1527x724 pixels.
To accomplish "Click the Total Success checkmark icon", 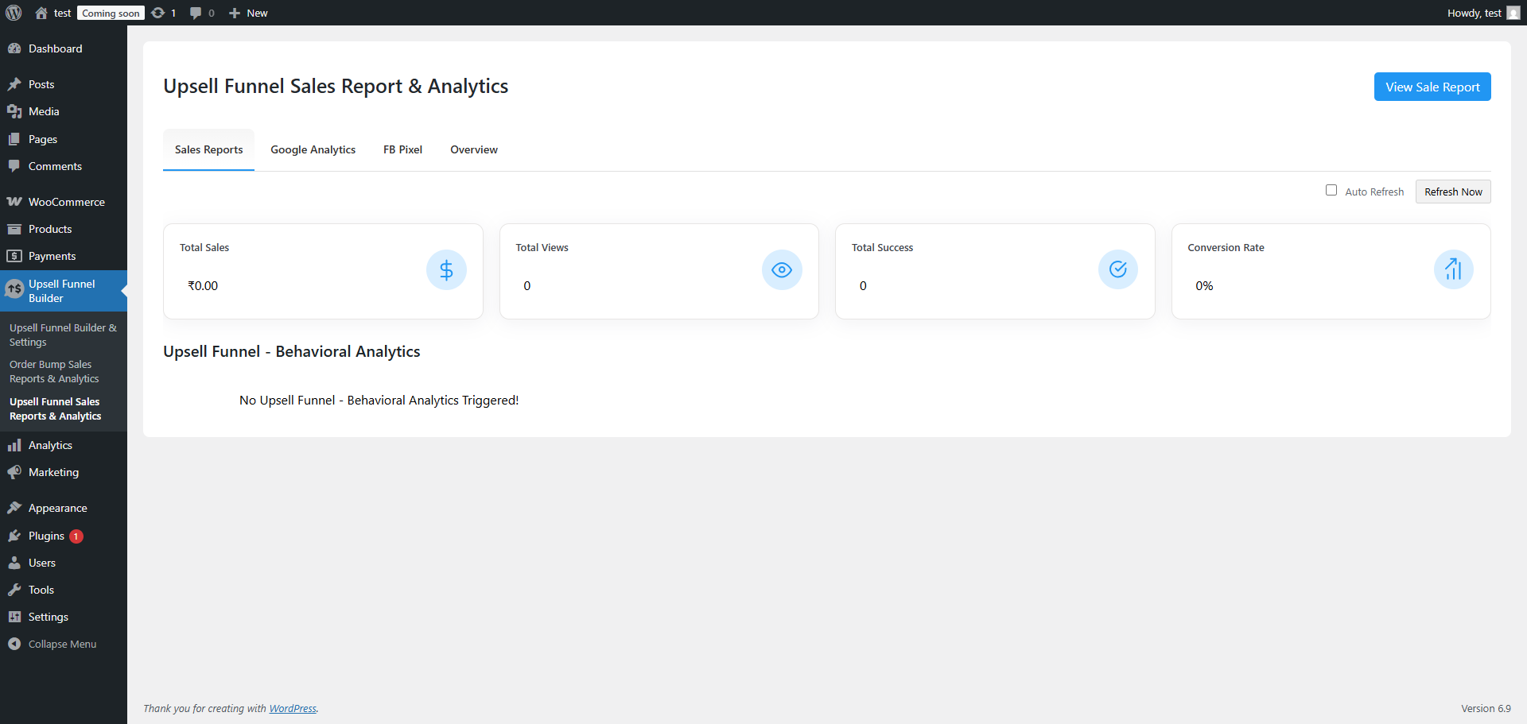I will click(x=1117, y=269).
